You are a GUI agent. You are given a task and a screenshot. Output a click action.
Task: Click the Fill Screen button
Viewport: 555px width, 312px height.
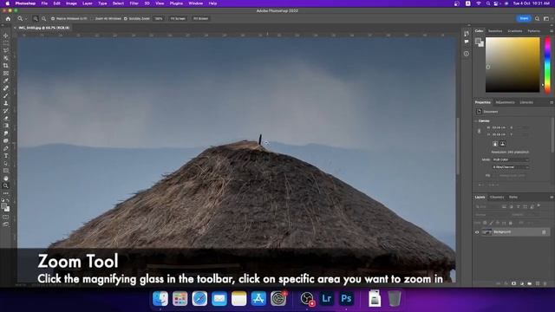coord(200,19)
